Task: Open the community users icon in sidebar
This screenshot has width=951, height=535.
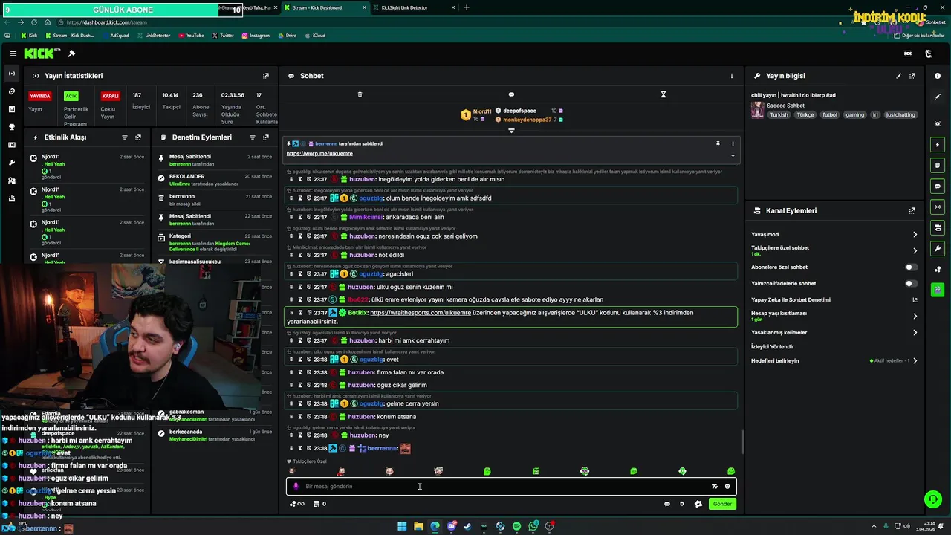Action: 11,181
